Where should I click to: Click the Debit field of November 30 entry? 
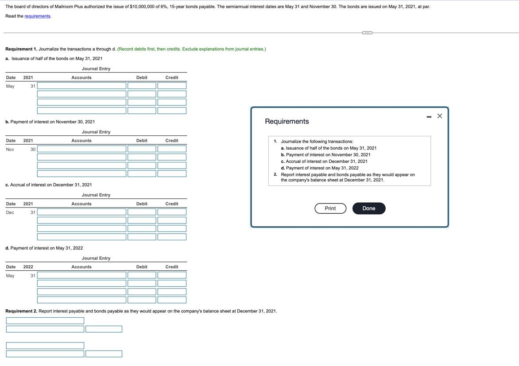tap(142, 148)
